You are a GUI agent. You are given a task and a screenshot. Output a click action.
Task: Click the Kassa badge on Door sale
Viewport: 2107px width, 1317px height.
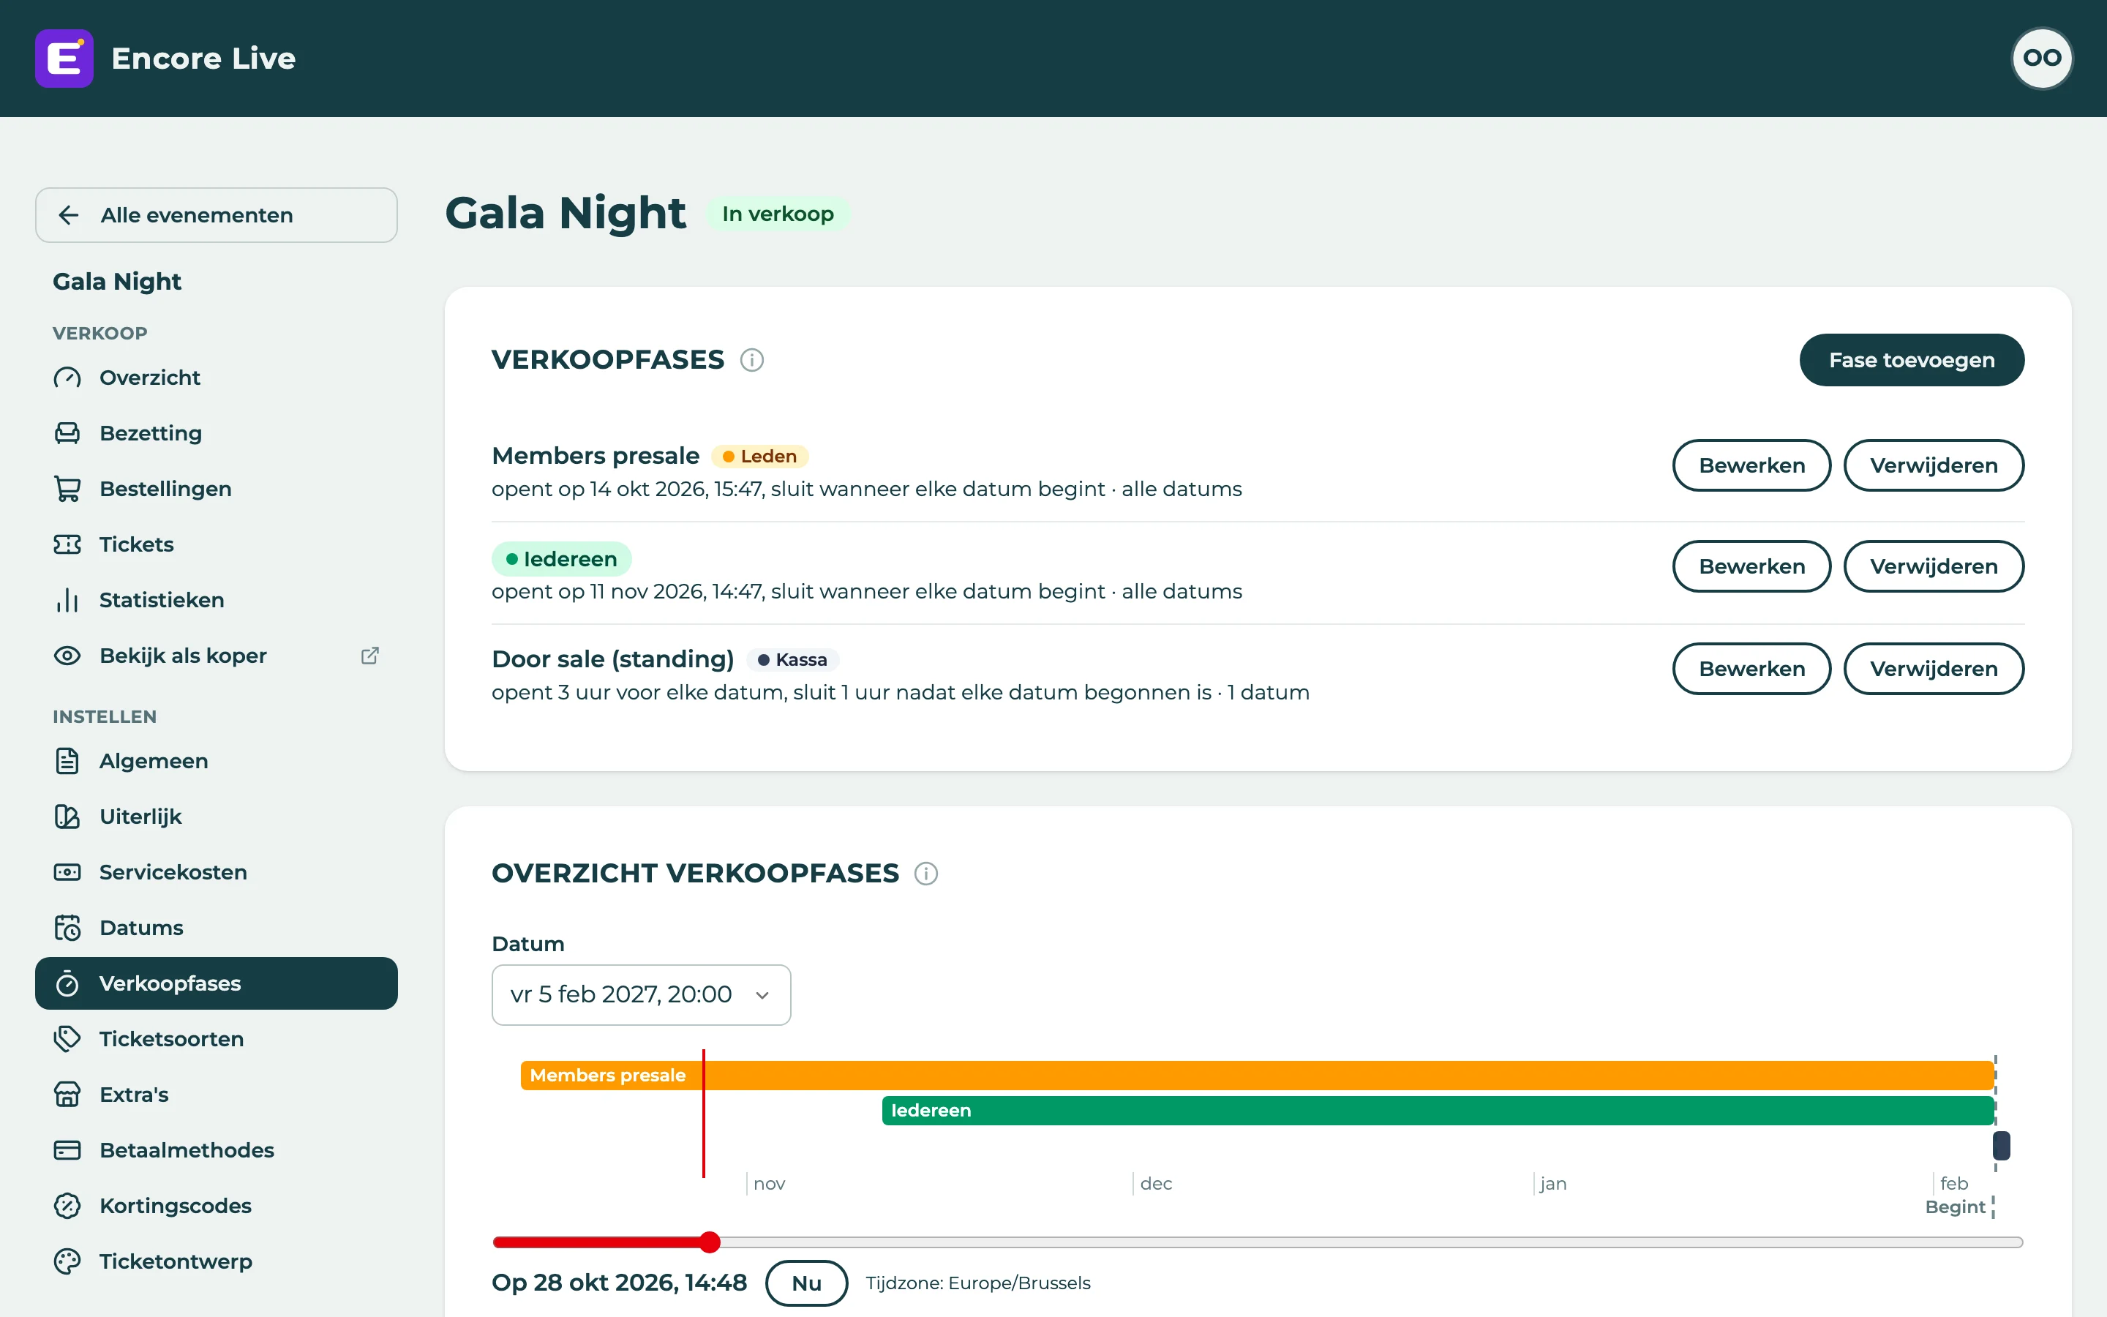click(792, 660)
